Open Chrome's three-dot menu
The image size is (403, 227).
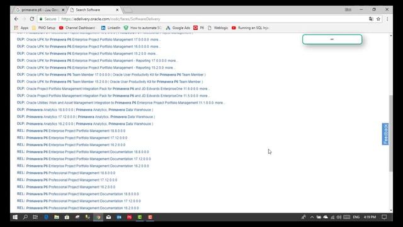[x=387, y=19]
